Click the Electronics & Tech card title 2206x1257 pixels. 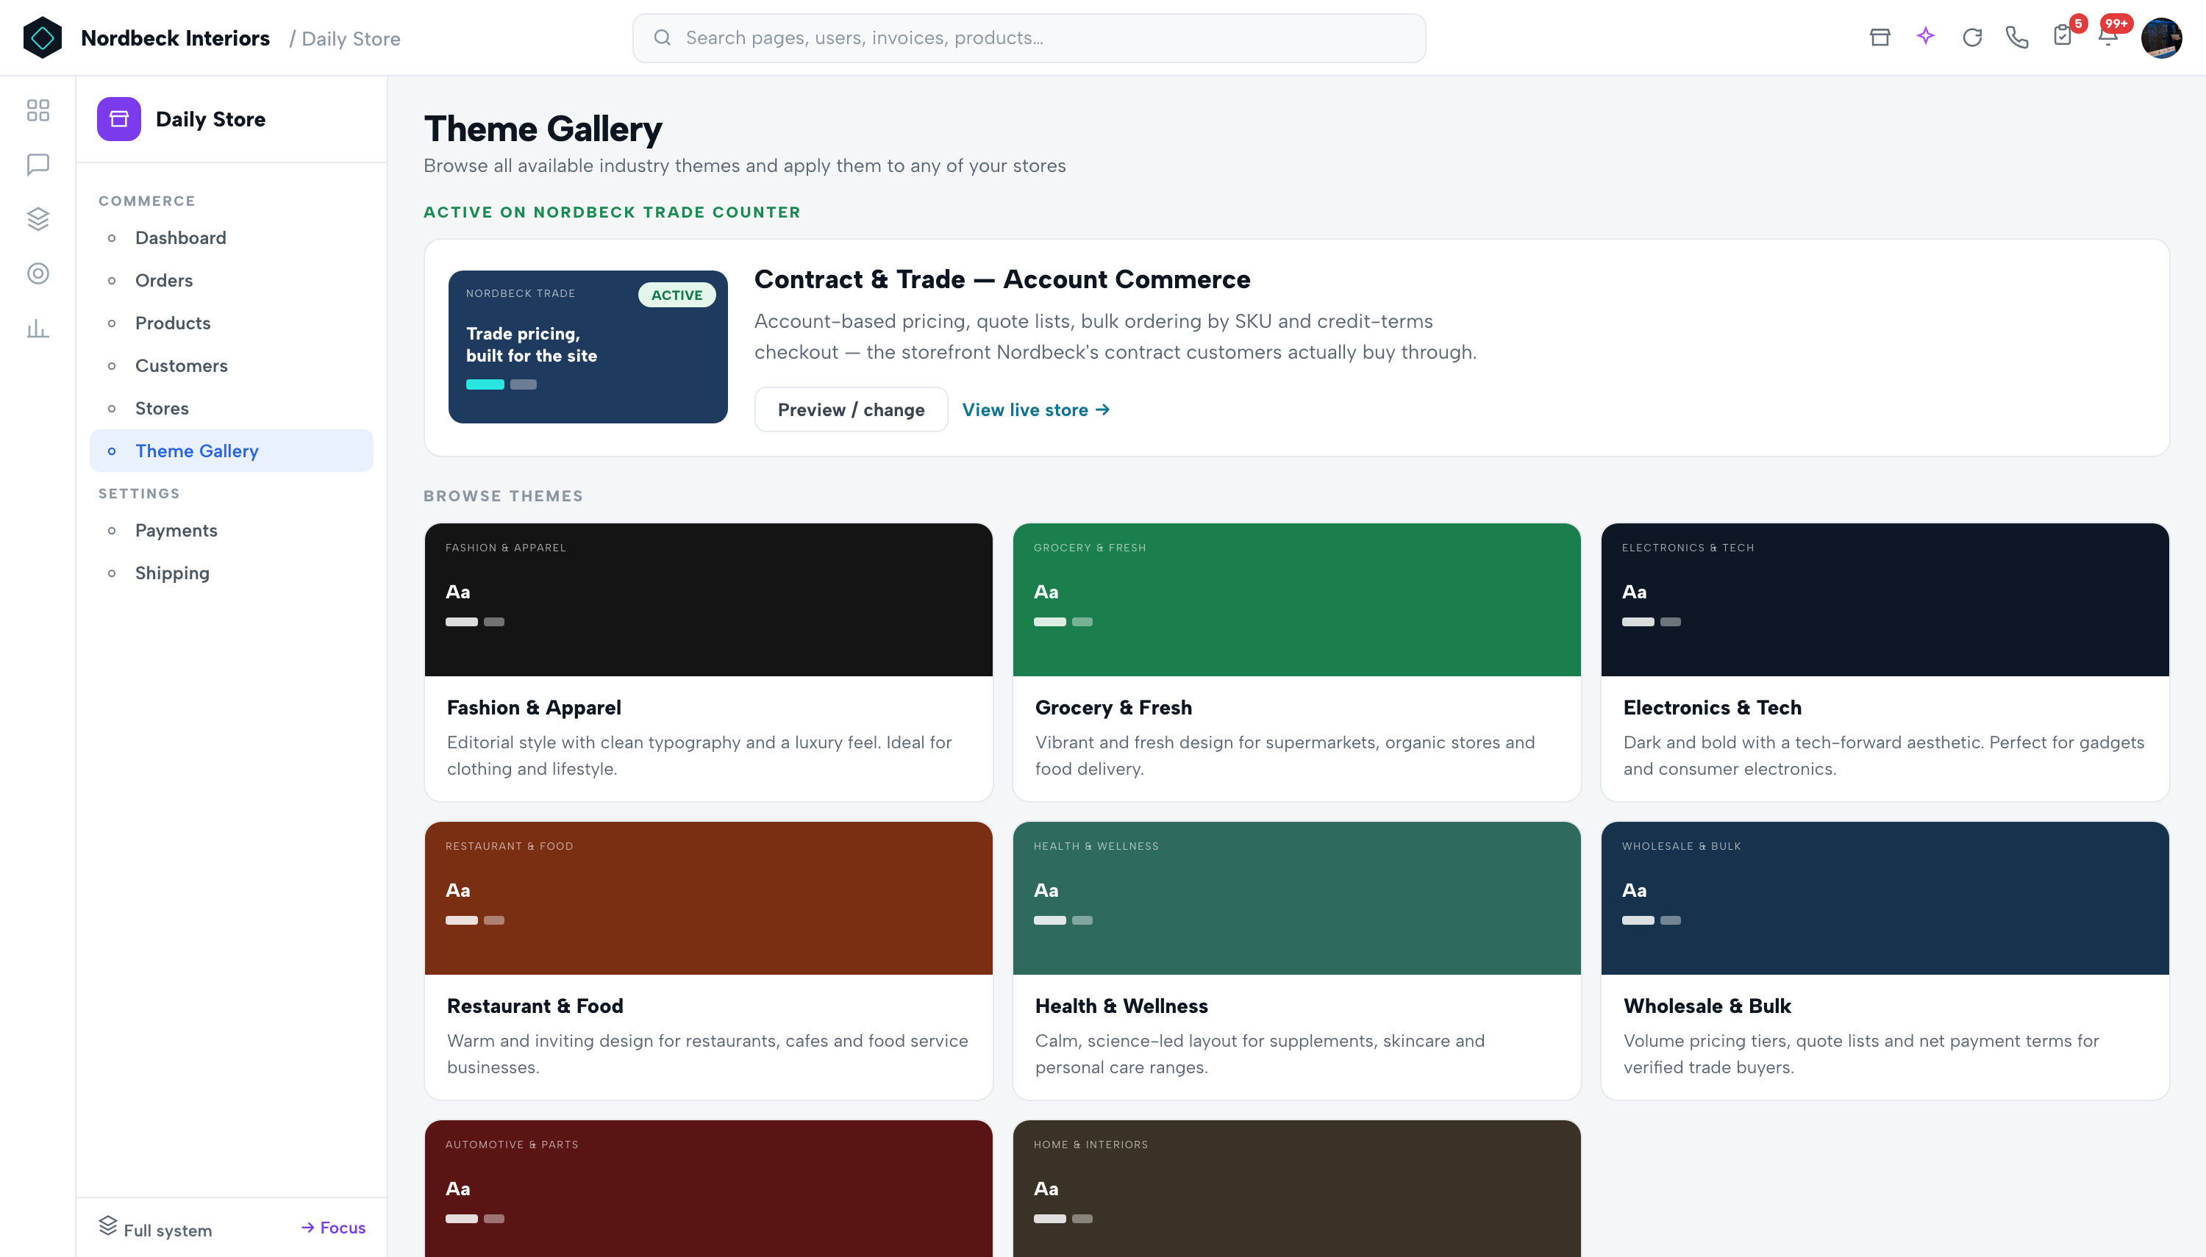1712,708
